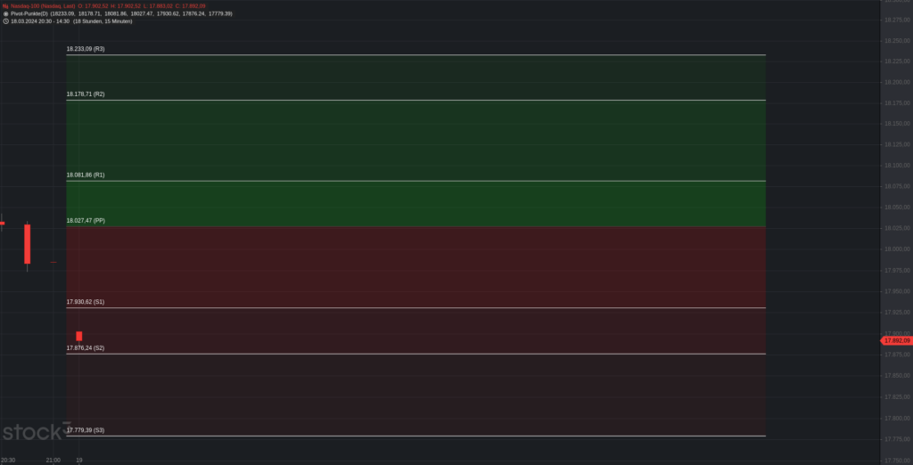The width and height of the screenshot is (913, 465).
Task: Click the Nasdaq-100 candlestick icon in legend
Action: pyautogui.click(x=5, y=6)
